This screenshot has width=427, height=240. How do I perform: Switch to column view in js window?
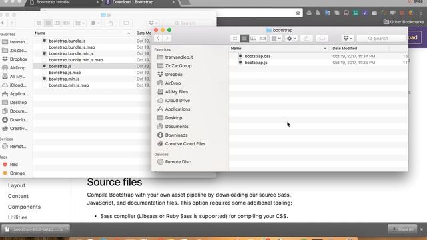click(57, 23)
